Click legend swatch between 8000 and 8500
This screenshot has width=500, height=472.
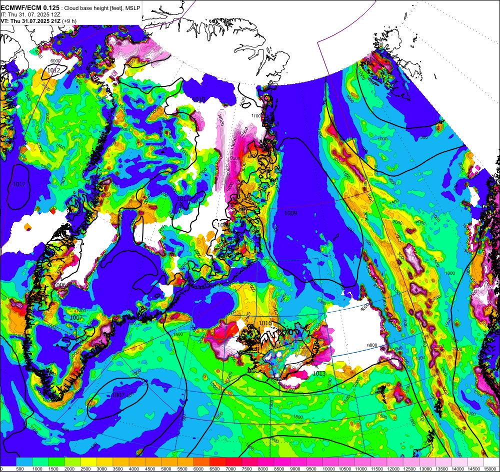[266, 462]
